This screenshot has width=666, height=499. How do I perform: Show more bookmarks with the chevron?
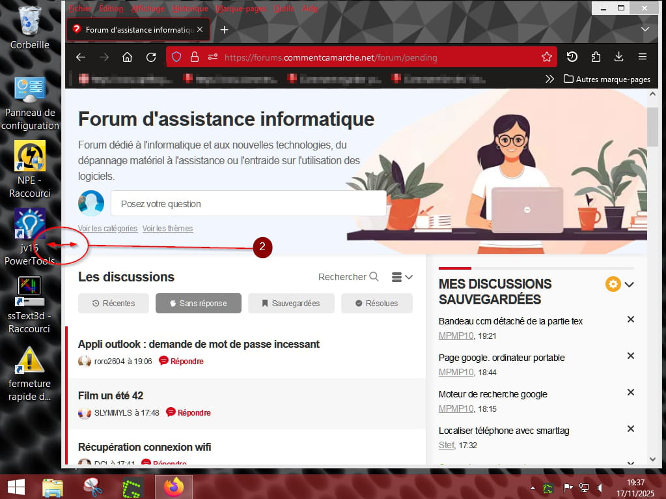pos(550,79)
